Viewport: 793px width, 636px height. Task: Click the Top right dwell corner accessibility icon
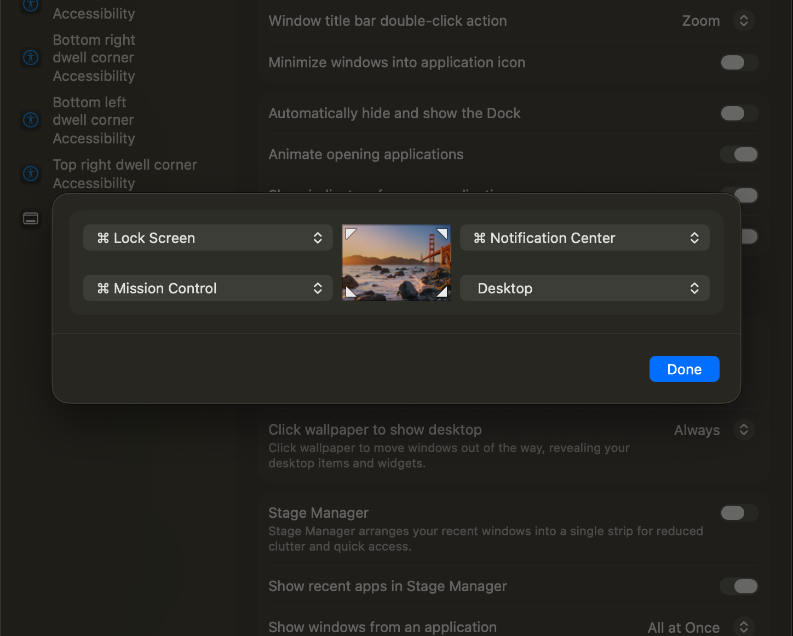tap(31, 174)
